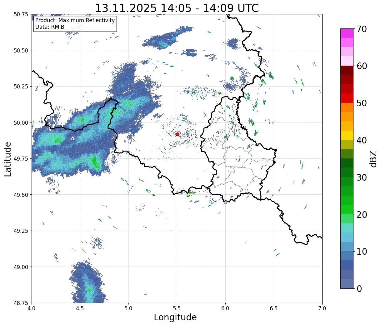The image size is (381, 325).
Task: Click the longitude tick label 6.5
Action: [x=274, y=308]
